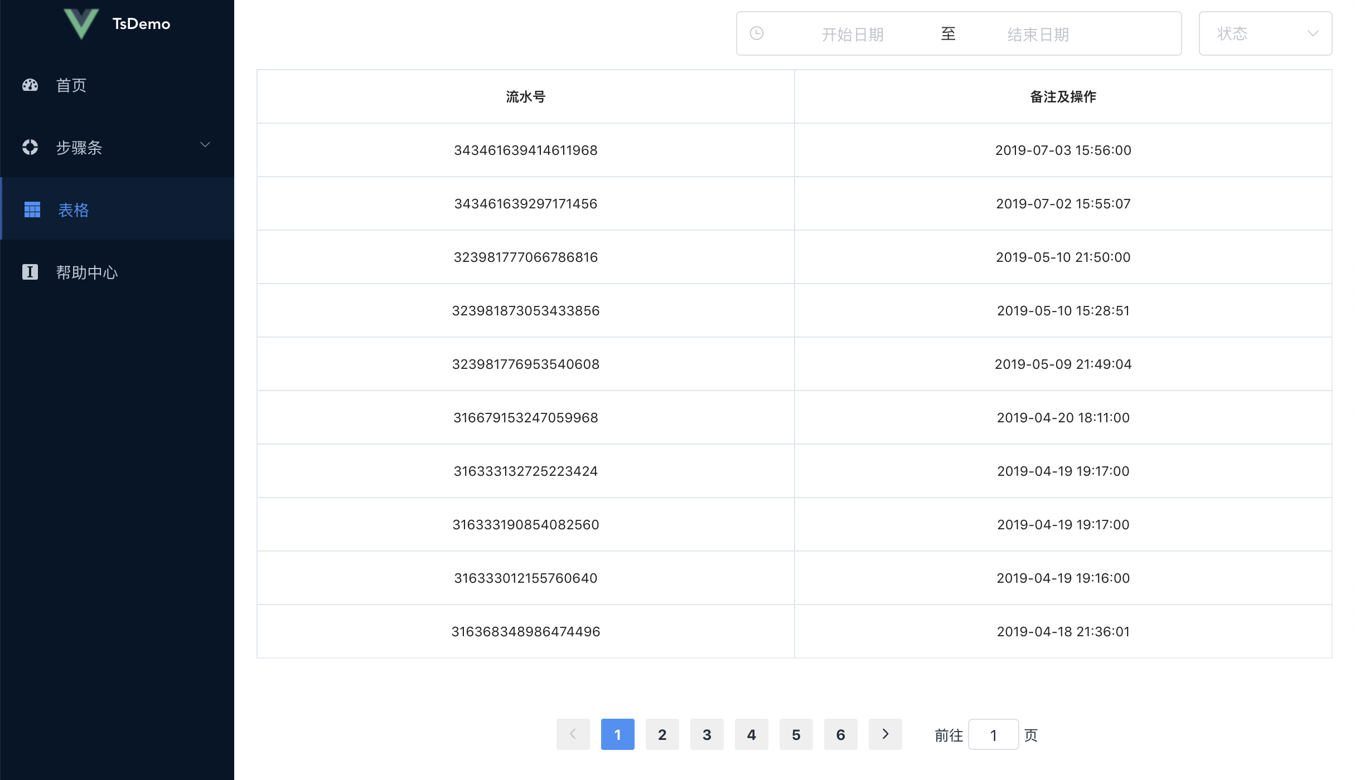The height and width of the screenshot is (780, 1355).
Task: Click the 开始日期 start date field
Action: (x=852, y=35)
